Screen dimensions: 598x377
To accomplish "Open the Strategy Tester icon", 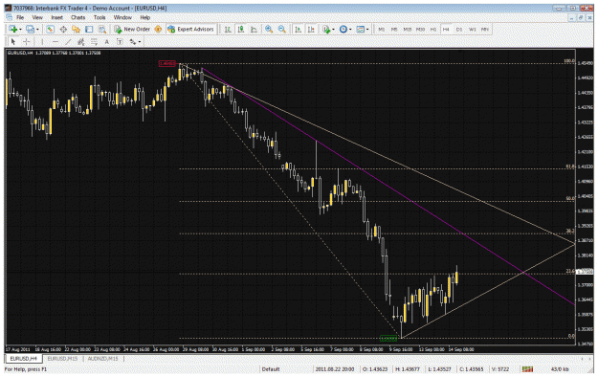I will 101,29.
